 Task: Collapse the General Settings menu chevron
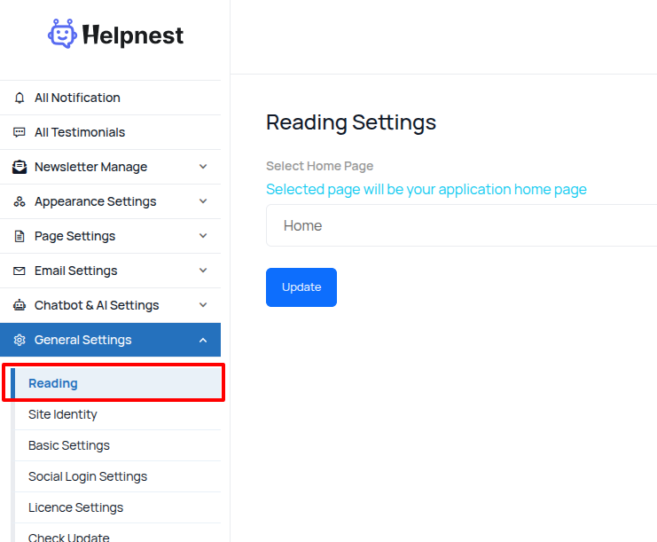pyautogui.click(x=203, y=340)
